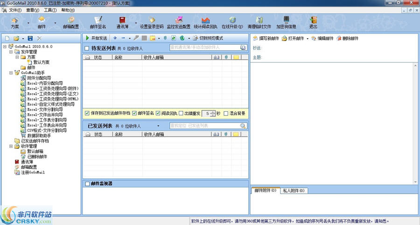Click the blue plus add recipient icon

coord(115,38)
